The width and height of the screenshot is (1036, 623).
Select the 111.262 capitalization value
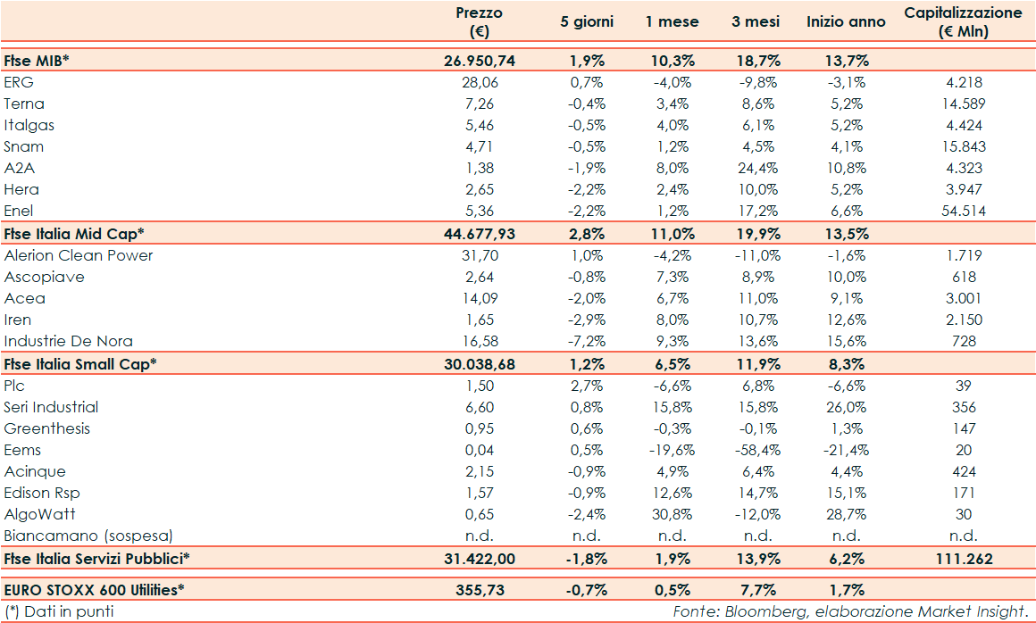click(963, 558)
